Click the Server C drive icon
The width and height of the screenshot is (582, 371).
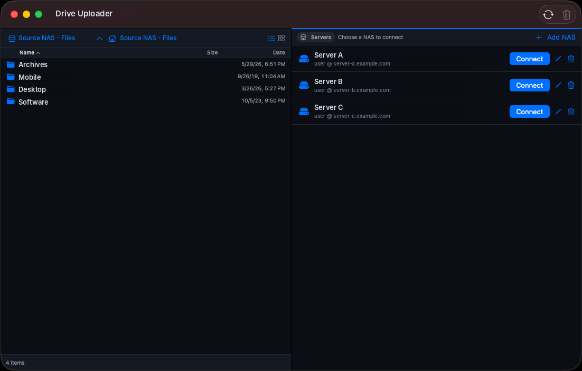click(x=304, y=112)
